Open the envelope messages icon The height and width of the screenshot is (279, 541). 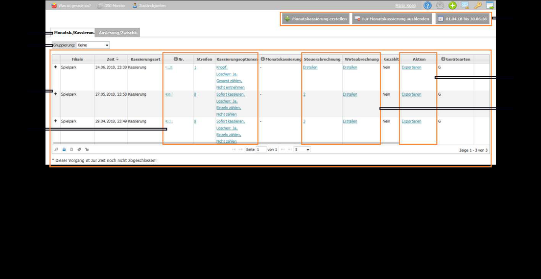tap(465, 5)
